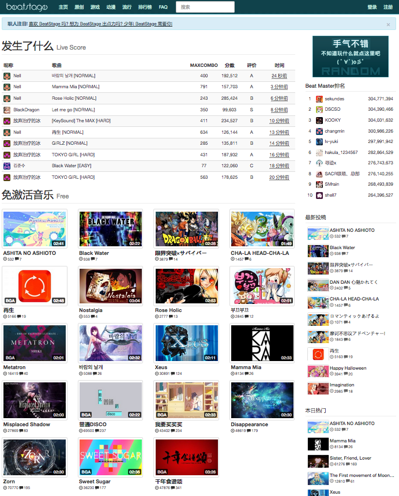399x496 pixels.
Task: Click BlackDragon's avatar in Live Score
Action: tap(7, 110)
